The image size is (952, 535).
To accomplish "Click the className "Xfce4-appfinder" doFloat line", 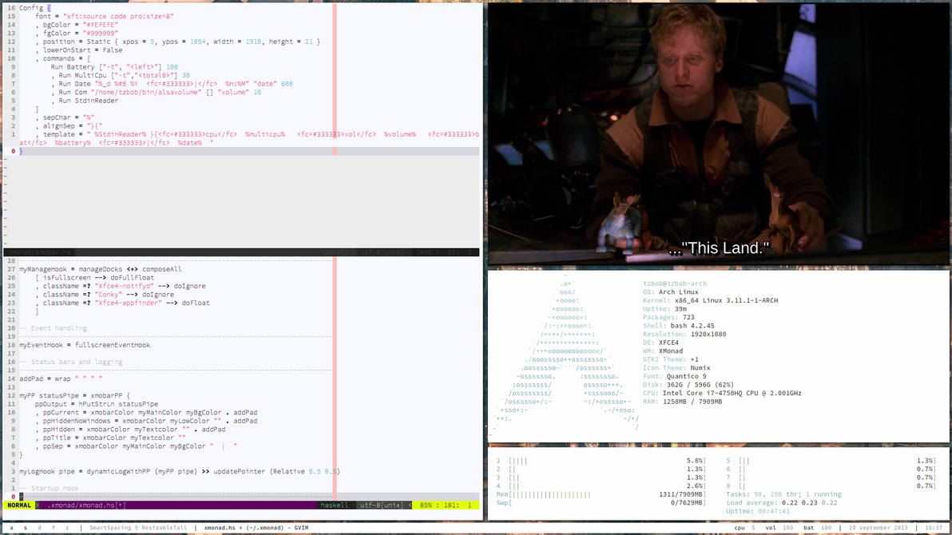I will coord(122,303).
